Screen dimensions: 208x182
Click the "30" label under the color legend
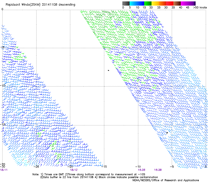pos(166,7)
